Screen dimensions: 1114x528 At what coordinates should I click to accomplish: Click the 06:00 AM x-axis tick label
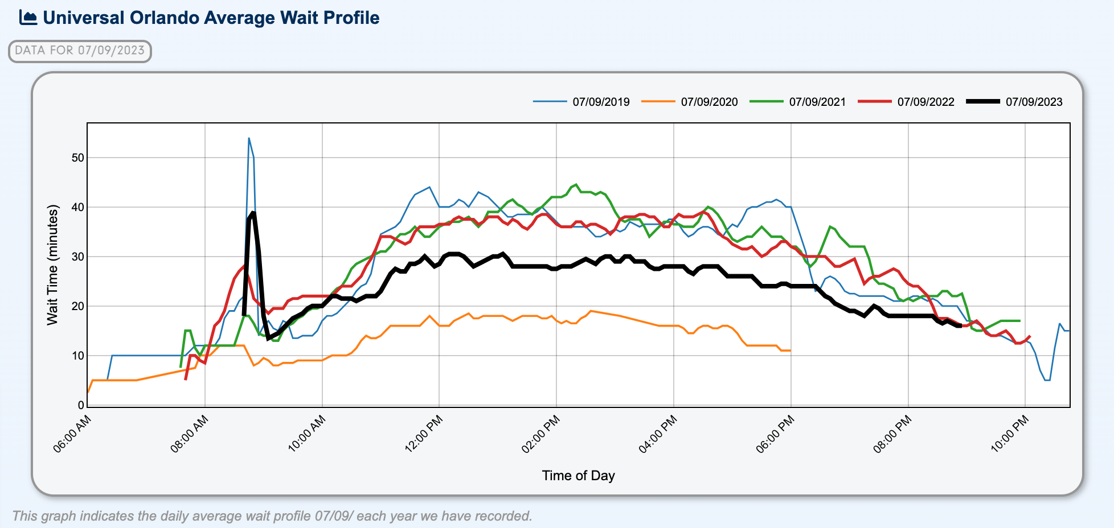[x=72, y=434]
